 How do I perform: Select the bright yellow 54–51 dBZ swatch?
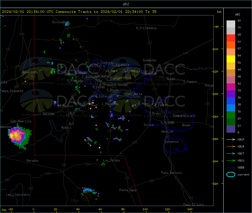click(231, 59)
